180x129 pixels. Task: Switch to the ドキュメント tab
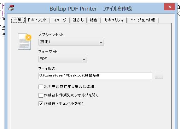pyautogui.click(x=37, y=20)
